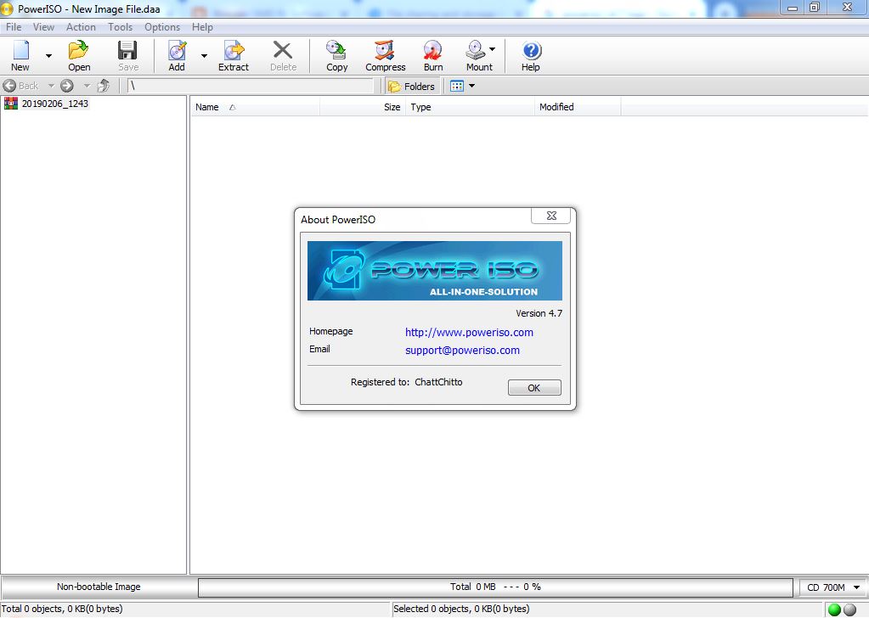
Task: Open the Action menu
Action: point(81,26)
